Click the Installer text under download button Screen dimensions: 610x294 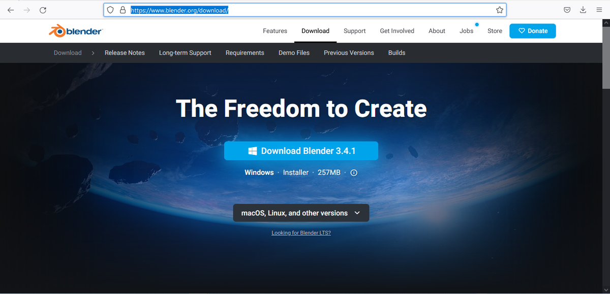tap(296, 173)
